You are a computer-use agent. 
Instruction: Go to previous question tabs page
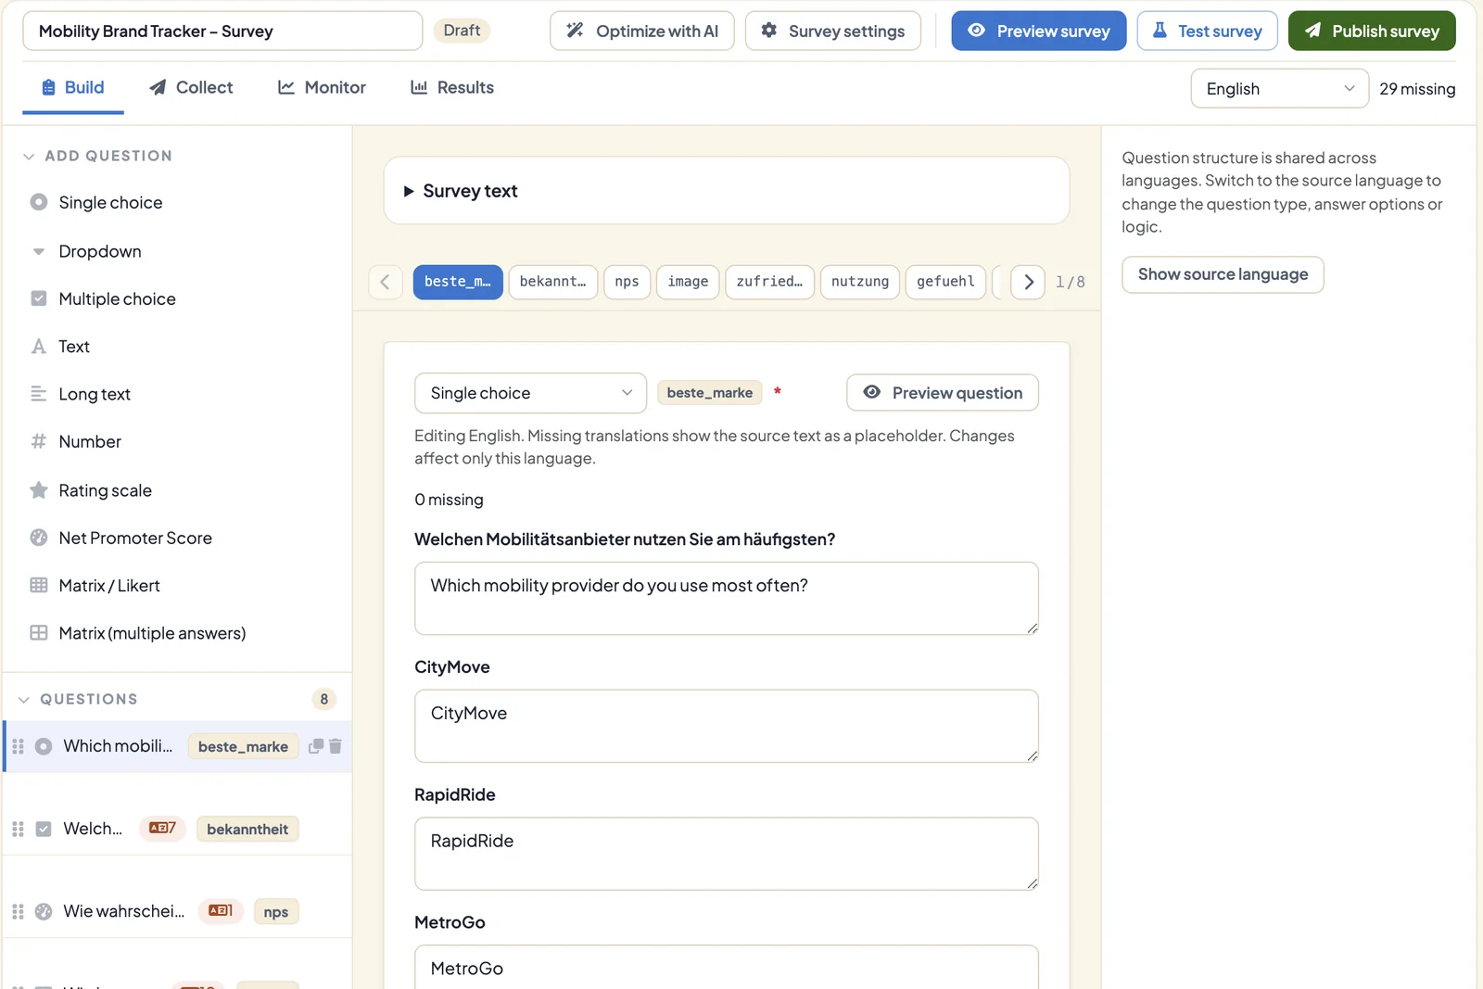pos(385,282)
